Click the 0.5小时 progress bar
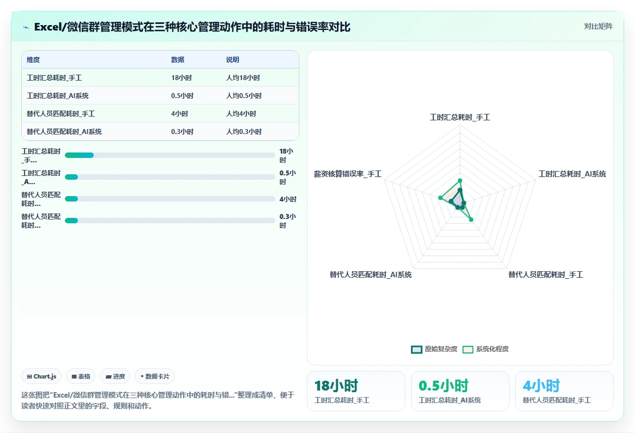This screenshot has height=433, width=635. pos(170,177)
